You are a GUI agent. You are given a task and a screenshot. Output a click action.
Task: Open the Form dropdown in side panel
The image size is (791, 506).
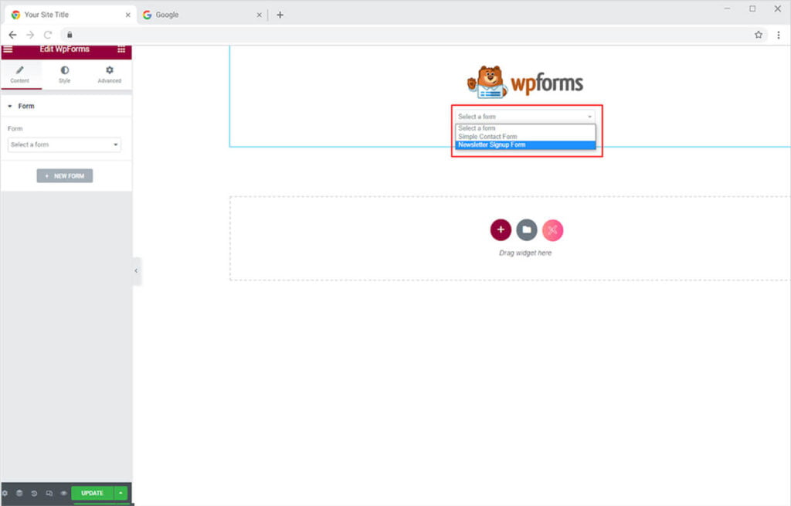64,144
